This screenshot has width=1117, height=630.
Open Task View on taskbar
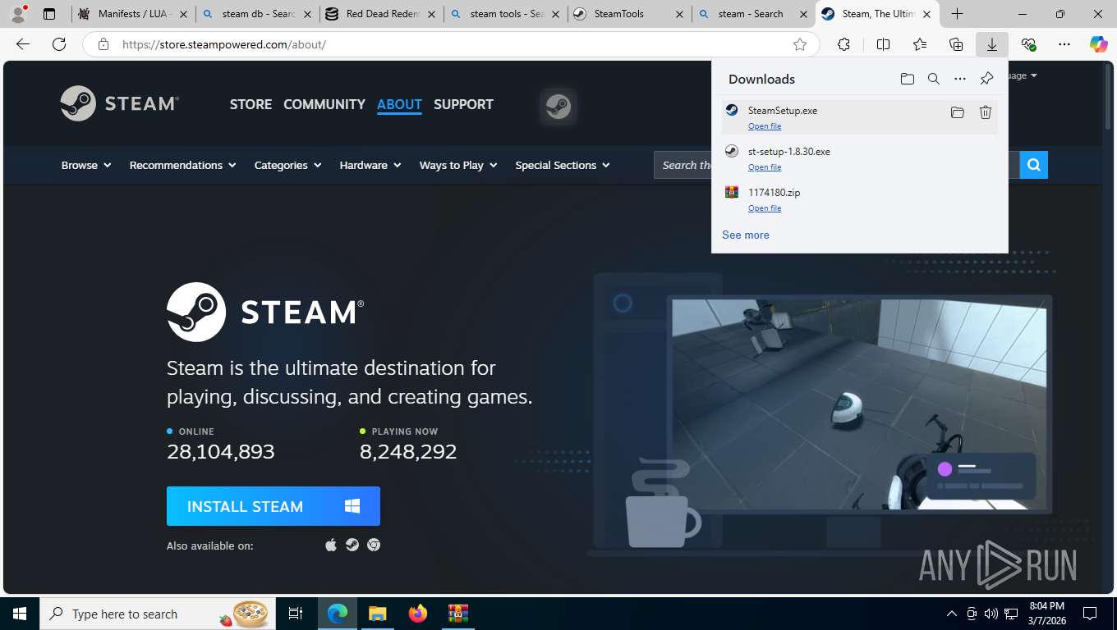[x=296, y=614]
